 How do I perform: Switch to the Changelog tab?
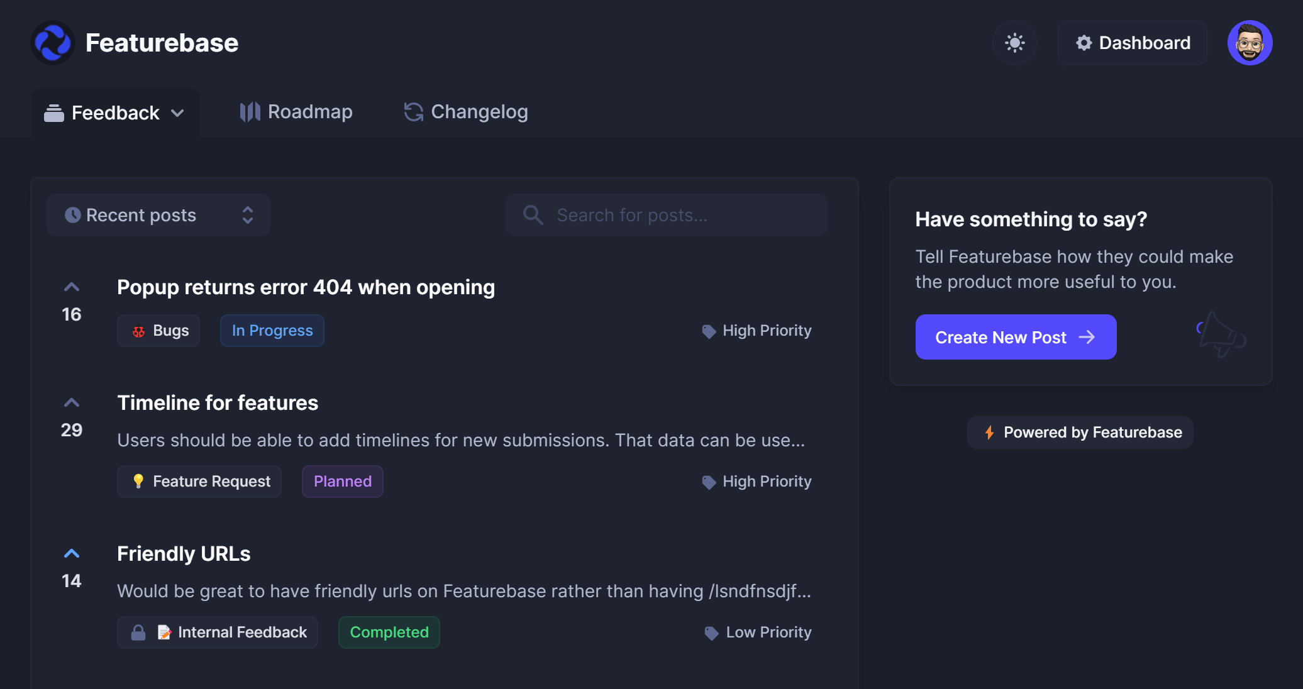tap(466, 112)
